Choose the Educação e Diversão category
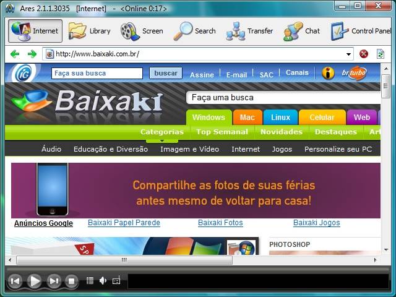Image resolution: width=396 pixels, height=297 pixels. 111,149
